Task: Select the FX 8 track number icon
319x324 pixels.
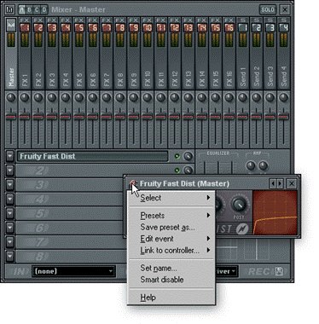Action: [x=120, y=27]
